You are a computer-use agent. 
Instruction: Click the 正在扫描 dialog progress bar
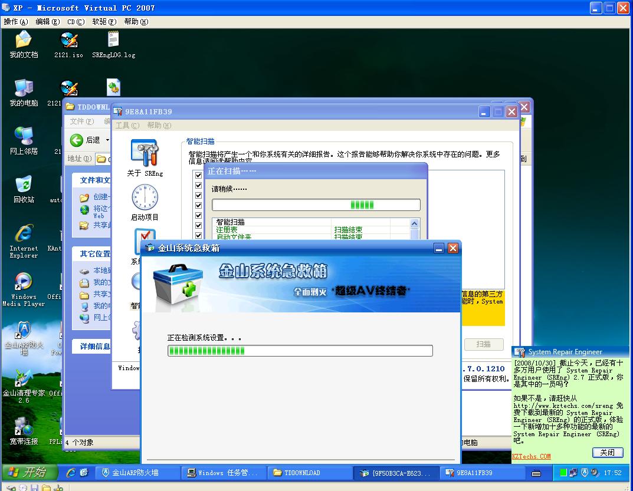coord(316,205)
